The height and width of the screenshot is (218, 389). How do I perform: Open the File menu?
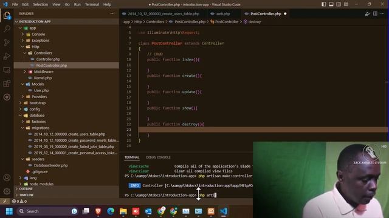click(15, 4)
